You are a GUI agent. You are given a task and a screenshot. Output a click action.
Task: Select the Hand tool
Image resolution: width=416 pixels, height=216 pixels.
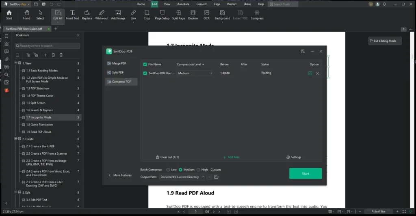[26, 15]
